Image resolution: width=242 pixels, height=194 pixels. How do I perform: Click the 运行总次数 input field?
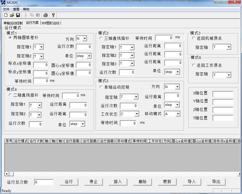(44, 182)
